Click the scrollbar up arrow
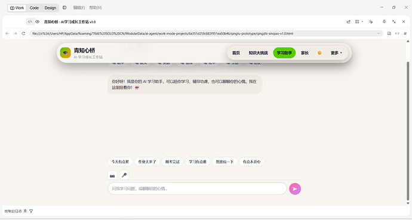The height and width of the screenshot is (220, 412). 408,41
